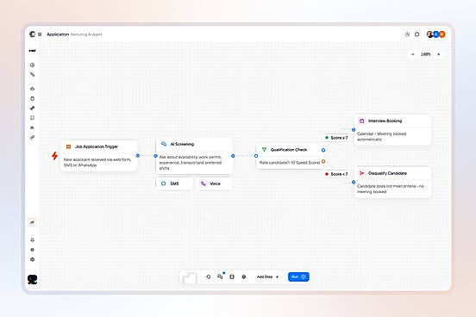
Task: Open the minimap thumbnail in bottom toolbar
Action: [x=190, y=278]
